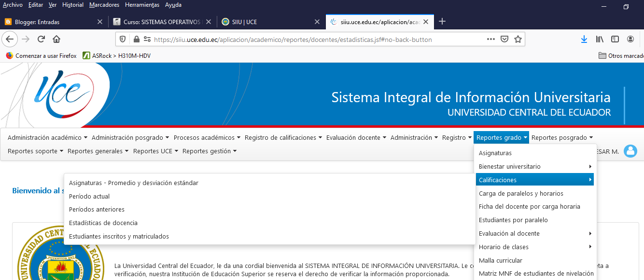Viewport: 644px width, 280px height.
Task: Click inside the address bar
Action: coord(290,39)
